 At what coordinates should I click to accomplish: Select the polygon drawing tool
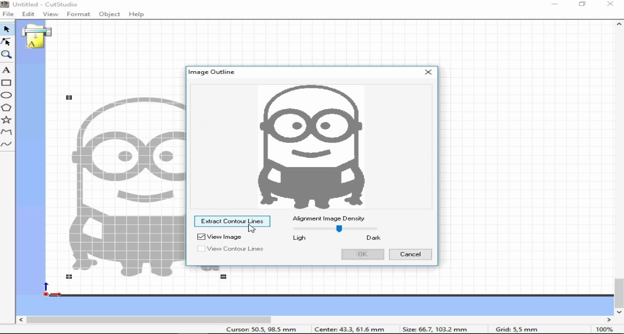[6, 108]
